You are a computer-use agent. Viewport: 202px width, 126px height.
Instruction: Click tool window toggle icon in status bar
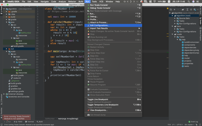click(2, 124)
